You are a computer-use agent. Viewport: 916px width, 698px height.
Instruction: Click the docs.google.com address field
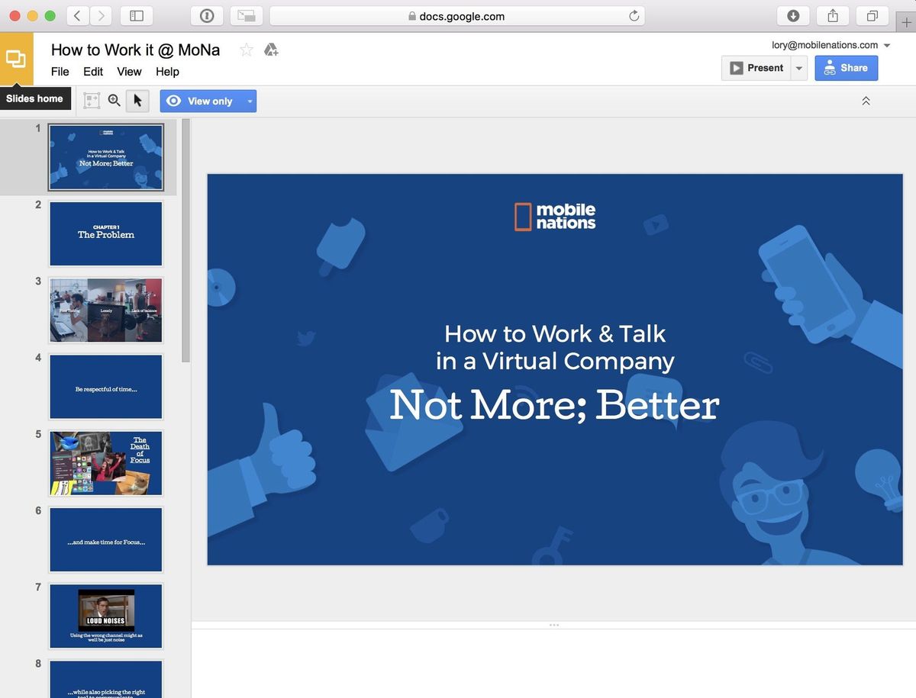click(457, 16)
